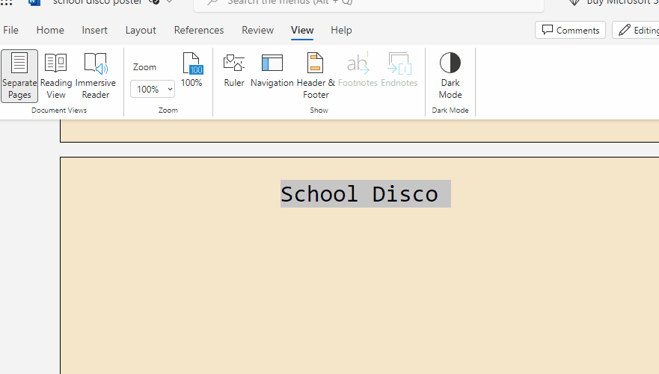Open the Zoom percentage dropdown
This screenshot has width=659, height=374.
point(153,90)
